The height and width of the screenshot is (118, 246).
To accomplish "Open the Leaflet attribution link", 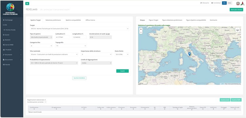I will [x=222, y=84].
